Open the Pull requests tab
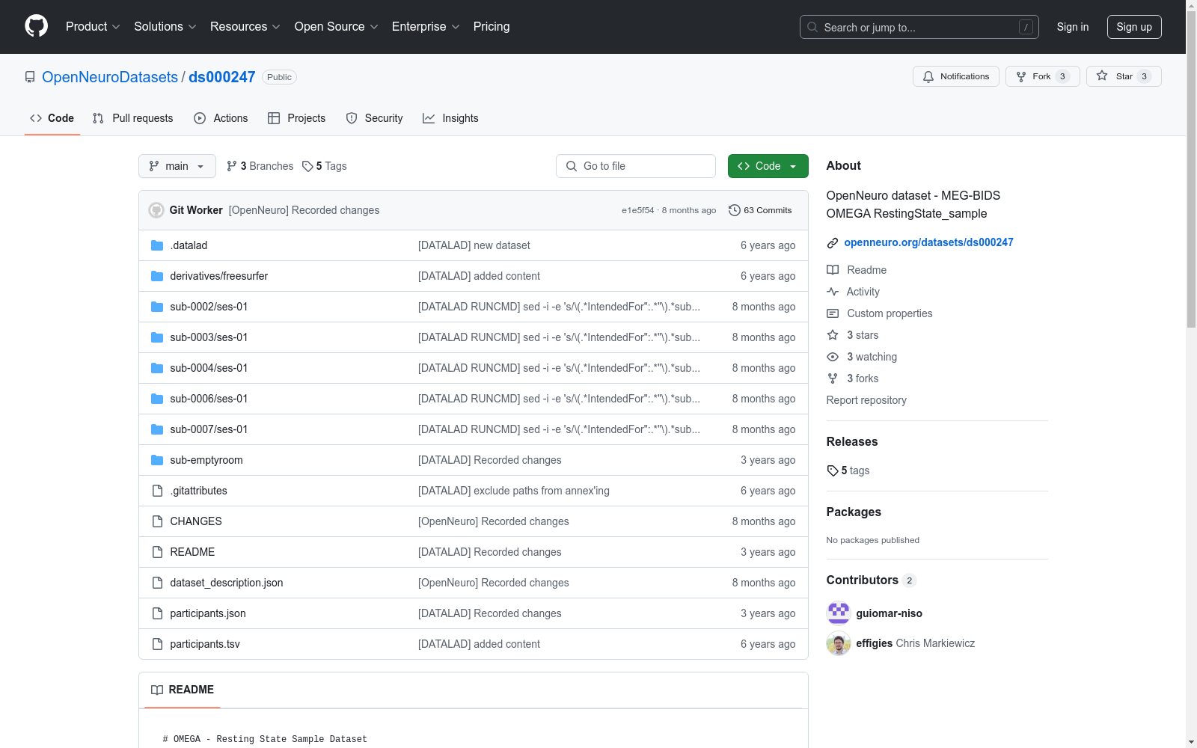 [132, 118]
